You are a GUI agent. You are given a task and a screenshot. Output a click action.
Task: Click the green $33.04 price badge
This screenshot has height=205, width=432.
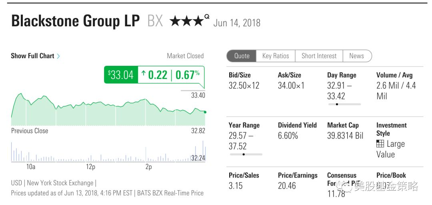pos(121,75)
